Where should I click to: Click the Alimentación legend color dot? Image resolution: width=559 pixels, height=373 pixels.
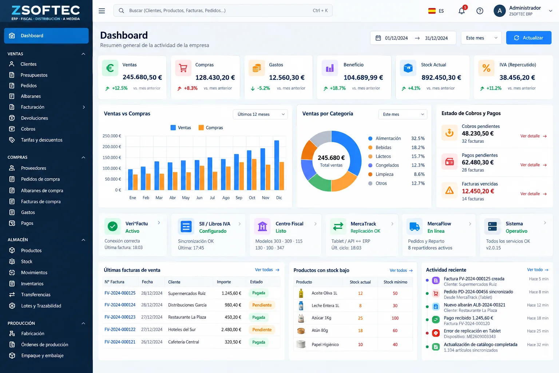[370, 138]
